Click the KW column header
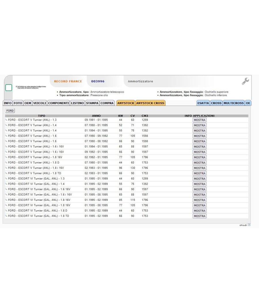The image size is (259, 303). coord(121,116)
